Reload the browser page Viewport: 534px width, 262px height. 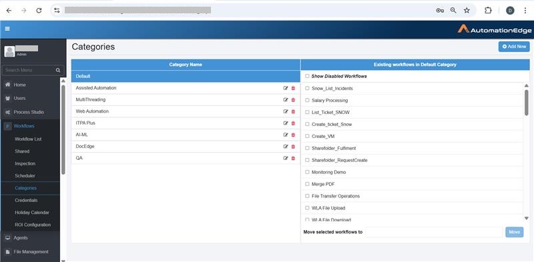click(39, 11)
